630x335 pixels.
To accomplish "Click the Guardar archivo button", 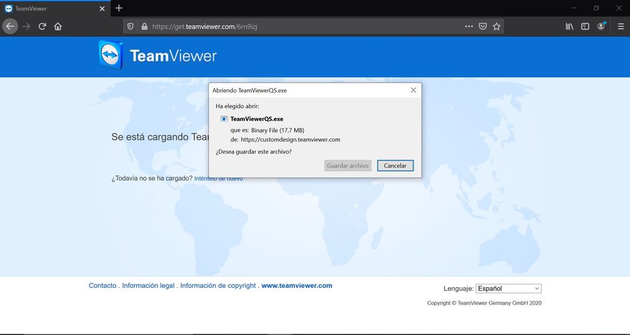I will 348,166.
